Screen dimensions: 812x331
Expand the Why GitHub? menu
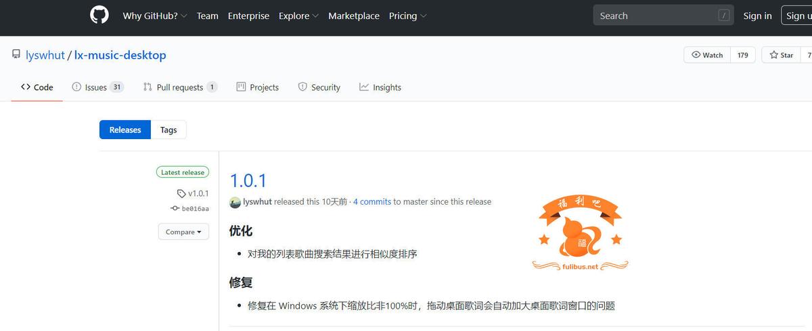[155, 16]
